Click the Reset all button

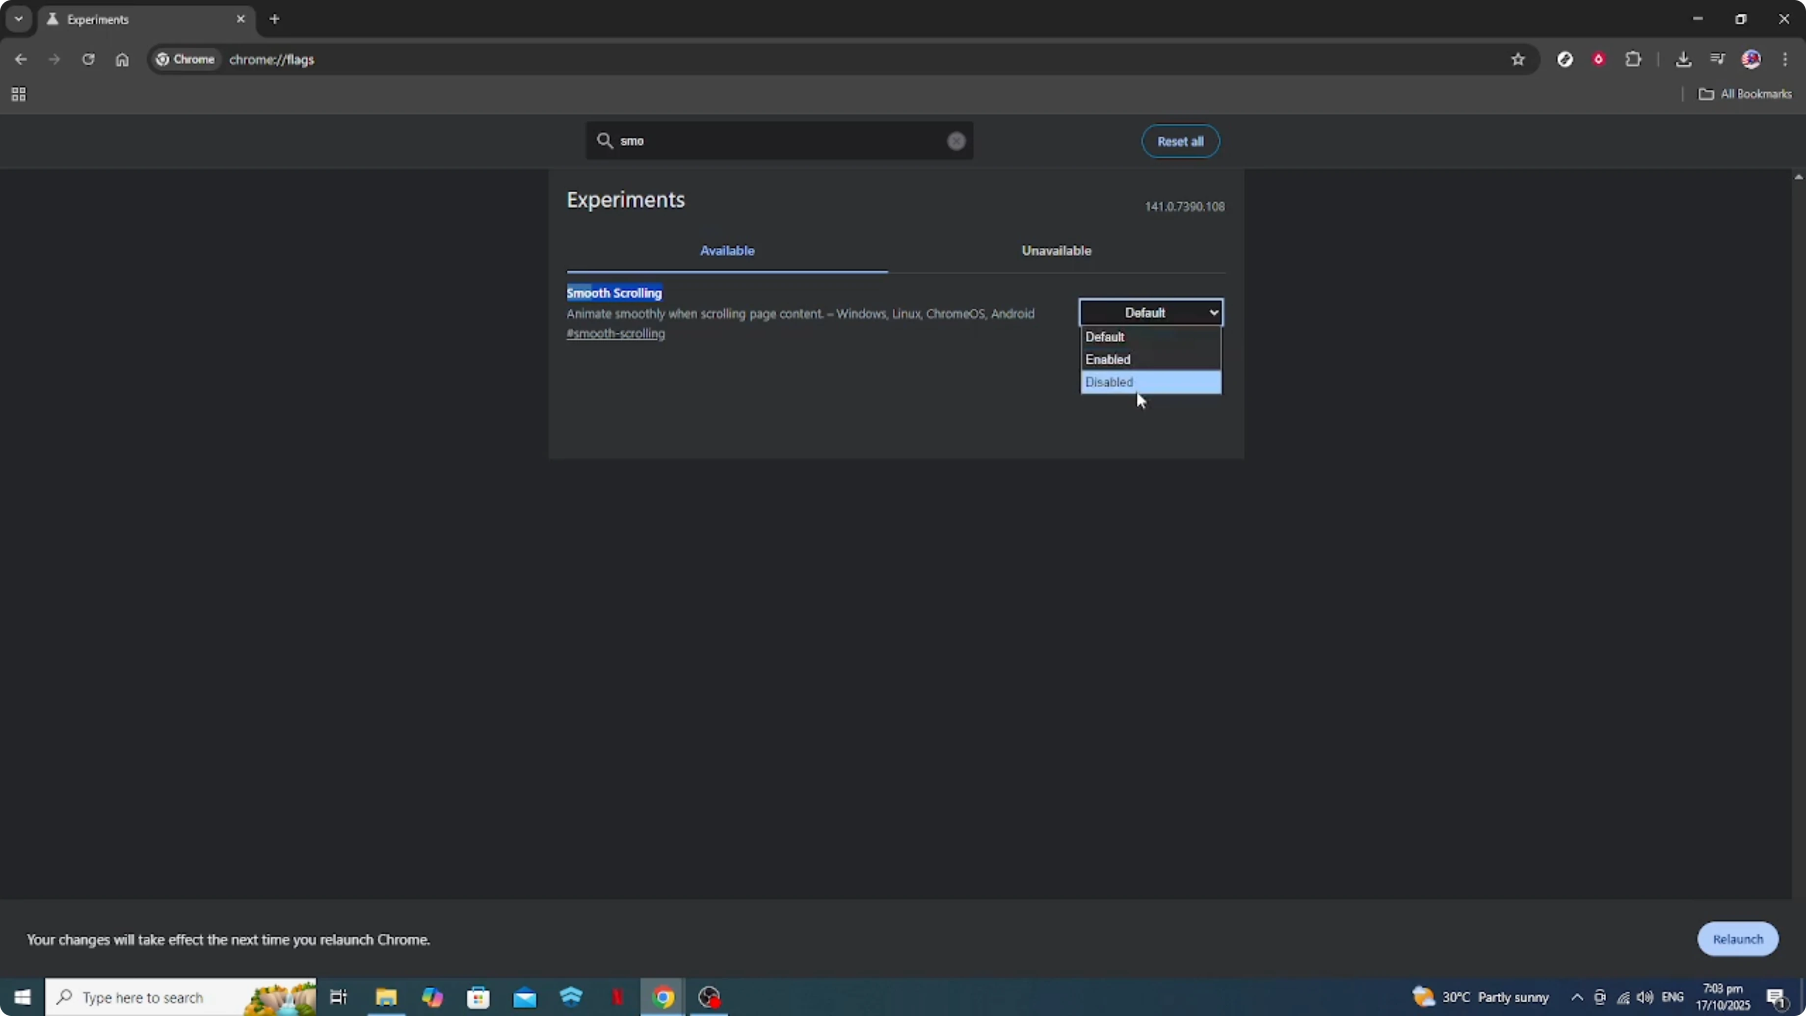pyautogui.click(x=1180, y=141)
